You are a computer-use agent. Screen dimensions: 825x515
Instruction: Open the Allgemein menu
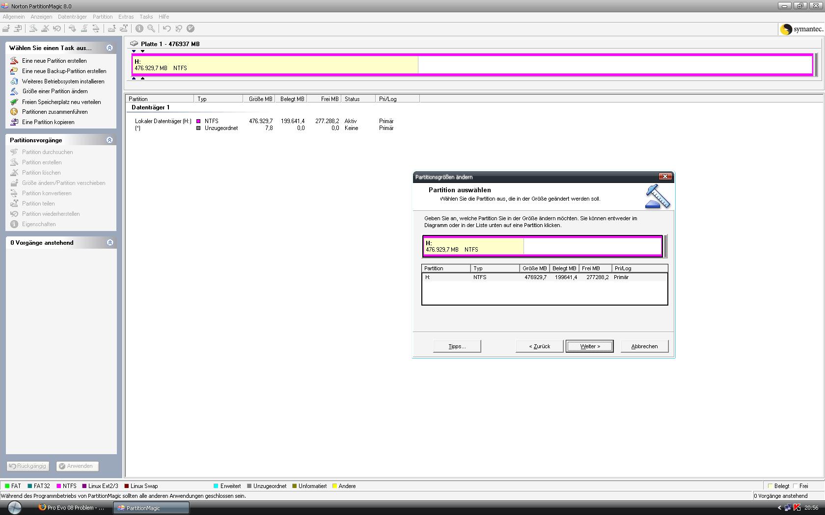[x=13, y=17]
